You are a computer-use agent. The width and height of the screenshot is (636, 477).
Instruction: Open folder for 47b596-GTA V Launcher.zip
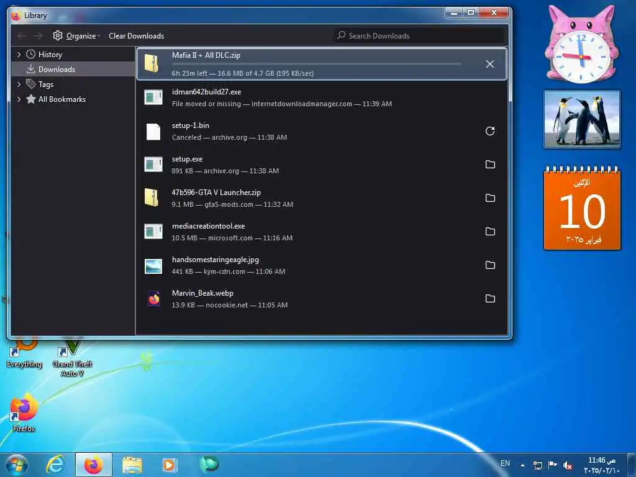point(490,198)
